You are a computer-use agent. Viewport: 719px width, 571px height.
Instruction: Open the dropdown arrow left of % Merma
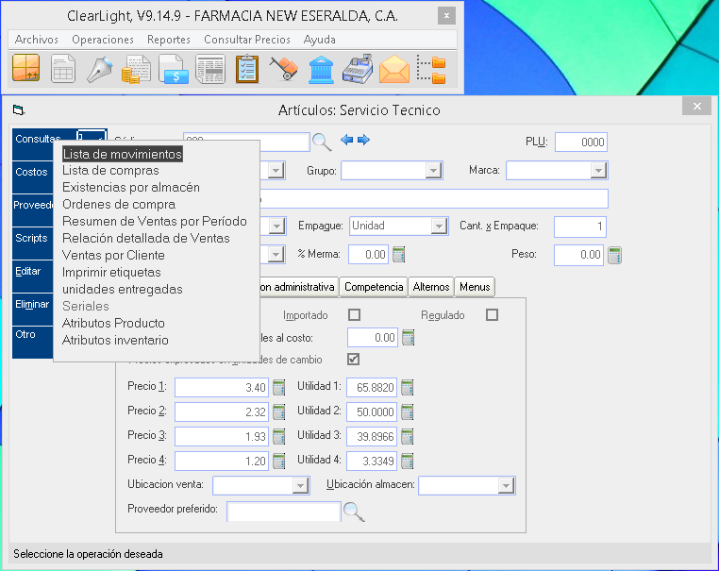click(276, 255)
